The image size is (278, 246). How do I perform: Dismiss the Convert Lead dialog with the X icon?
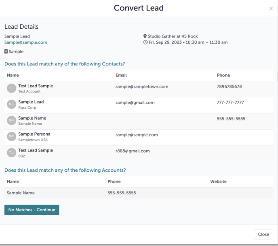[x=271, y=8]
